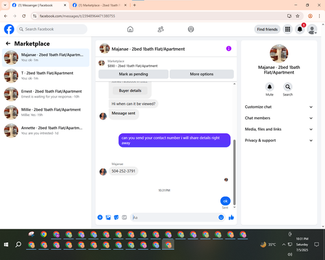The height and width of the screenshot is (260, 325).
Task: Select the purple contact number request message
Action: [x=174, y=140]
